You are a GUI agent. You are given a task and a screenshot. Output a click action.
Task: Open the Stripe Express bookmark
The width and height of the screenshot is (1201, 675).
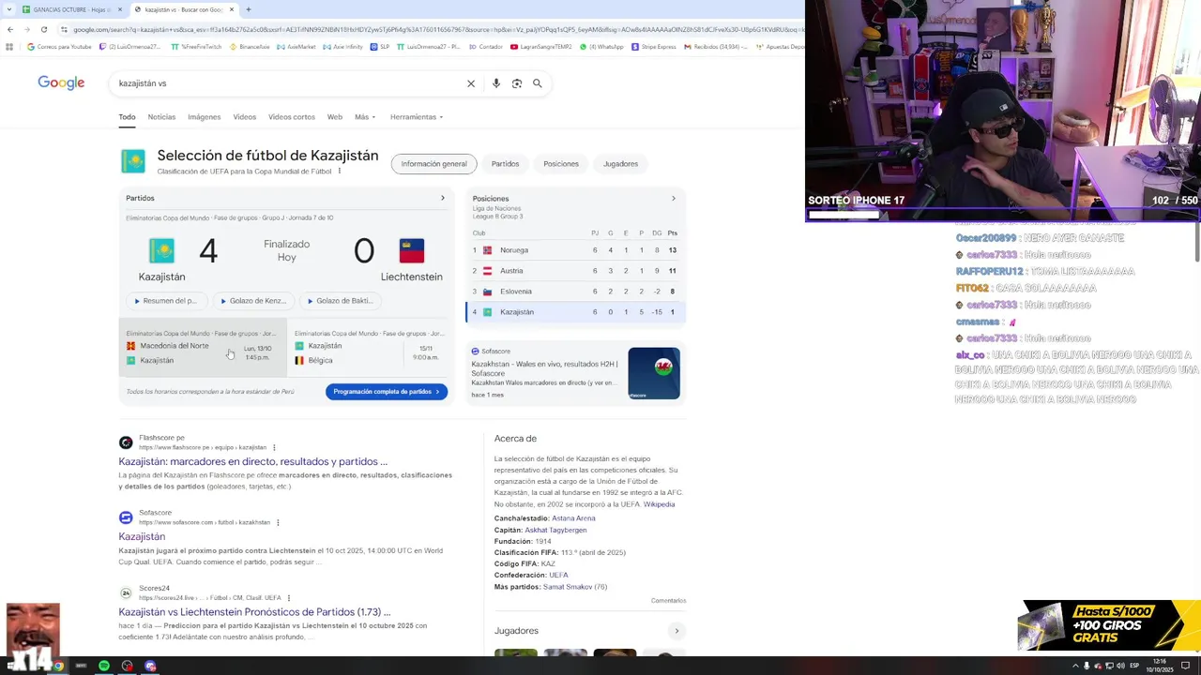653,46
